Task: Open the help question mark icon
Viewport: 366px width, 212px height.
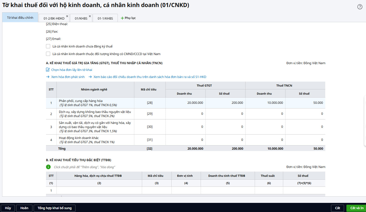Action: [360, 7]
